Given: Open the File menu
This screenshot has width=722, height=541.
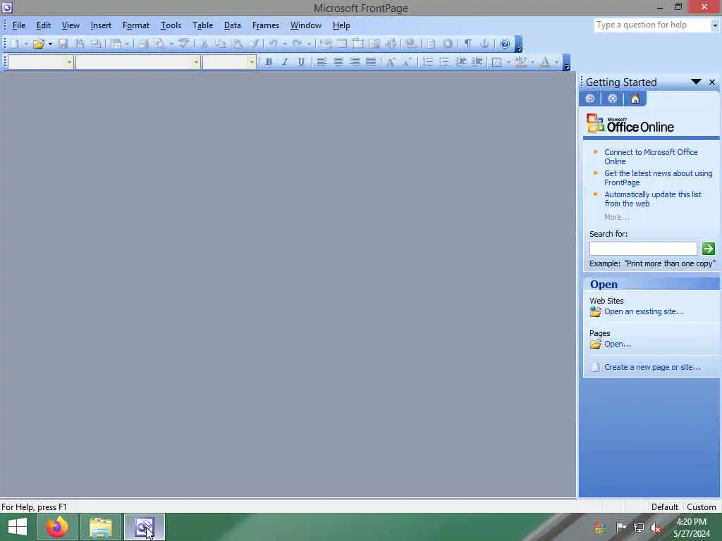Looking at the screenshot, I should coord(19,25).
